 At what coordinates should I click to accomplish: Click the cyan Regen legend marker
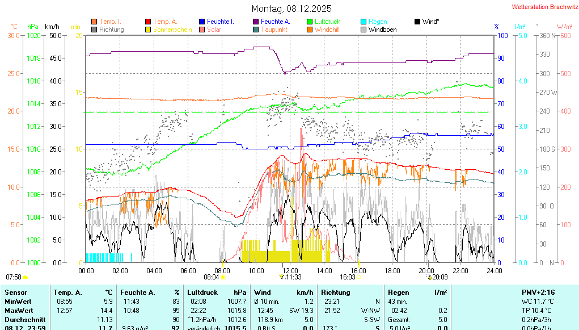pos(364,22)
